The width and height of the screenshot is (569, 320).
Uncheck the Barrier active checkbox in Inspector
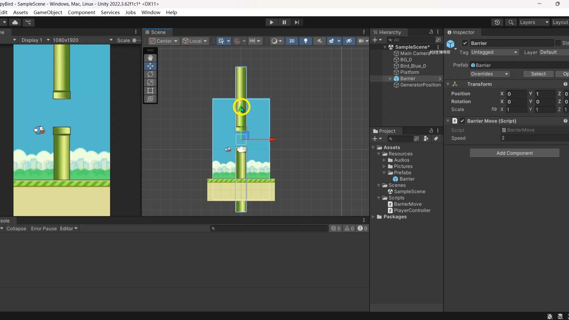465,43
